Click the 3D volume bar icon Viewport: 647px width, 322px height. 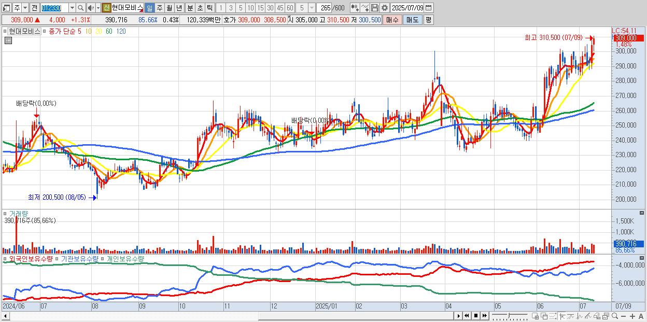tap(597, 316)
